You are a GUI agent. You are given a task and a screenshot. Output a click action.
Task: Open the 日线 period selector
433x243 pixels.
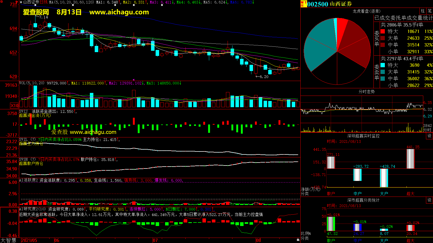(44, 2)
